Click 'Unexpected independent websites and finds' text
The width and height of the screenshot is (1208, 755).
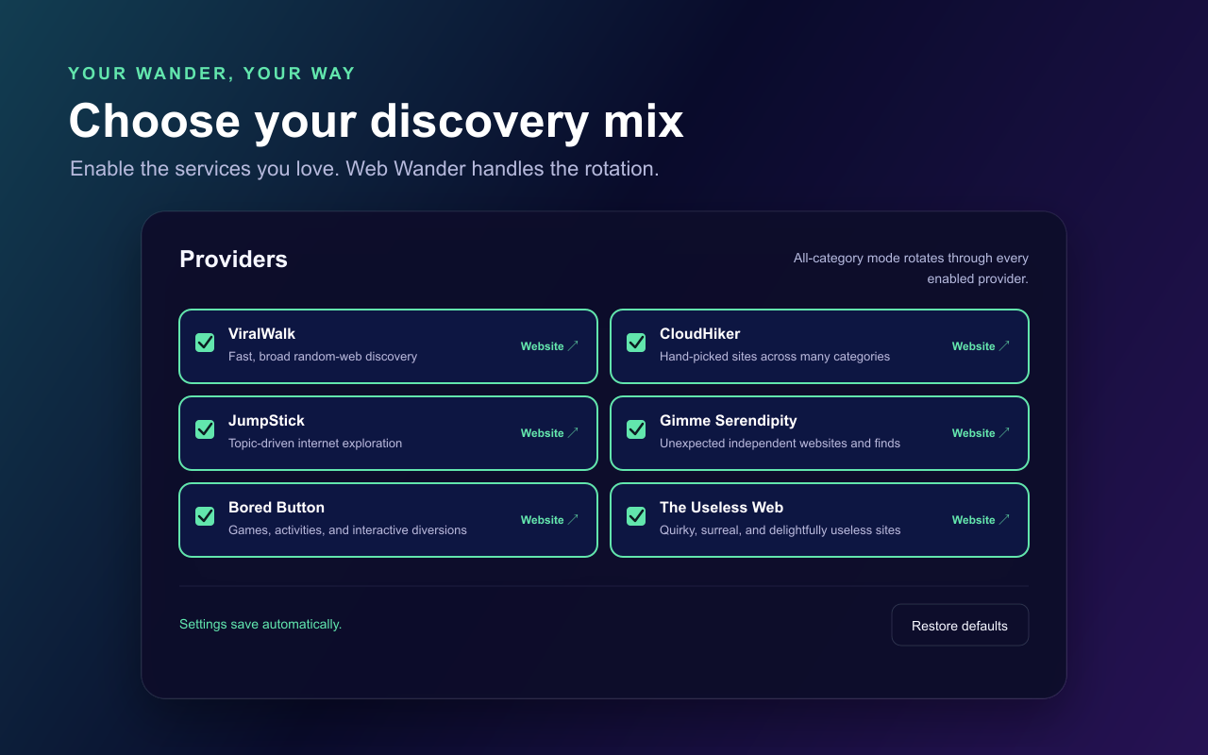[x=780, y=444]
